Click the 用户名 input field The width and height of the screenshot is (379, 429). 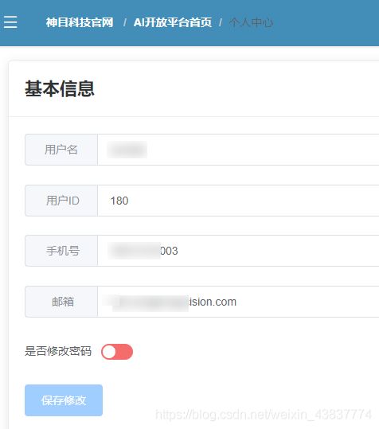238,150
